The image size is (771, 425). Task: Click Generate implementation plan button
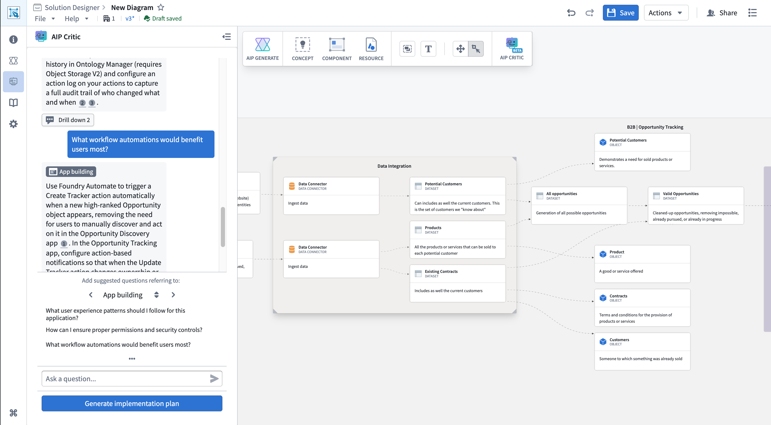click(x=132, y=403)
